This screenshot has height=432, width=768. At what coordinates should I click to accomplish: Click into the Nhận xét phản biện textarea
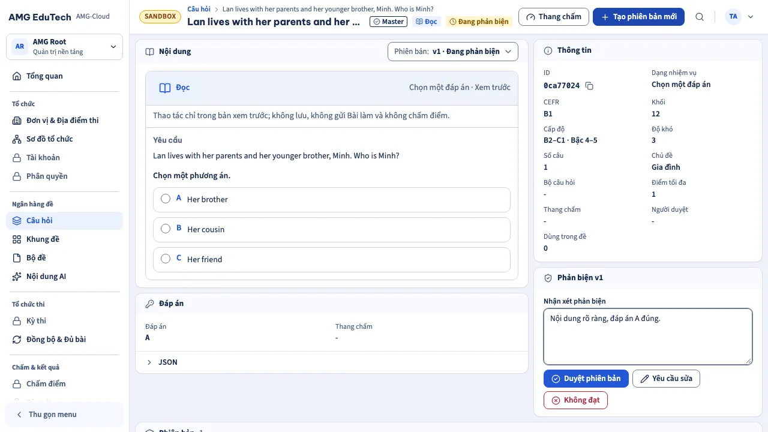[648, 337]
